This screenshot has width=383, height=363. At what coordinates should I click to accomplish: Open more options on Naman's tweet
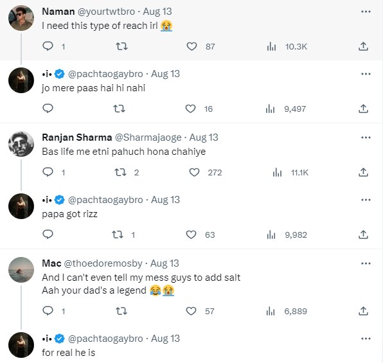[x=366, y=12]
